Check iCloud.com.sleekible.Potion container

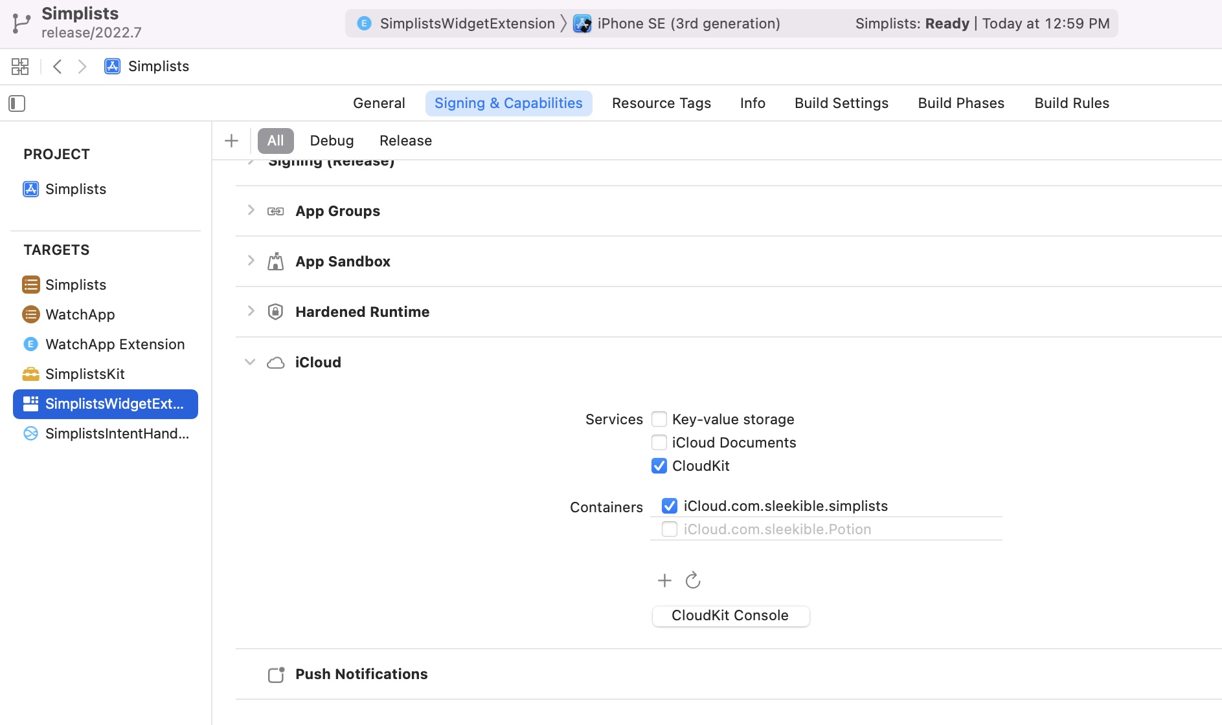pos(670,529)
